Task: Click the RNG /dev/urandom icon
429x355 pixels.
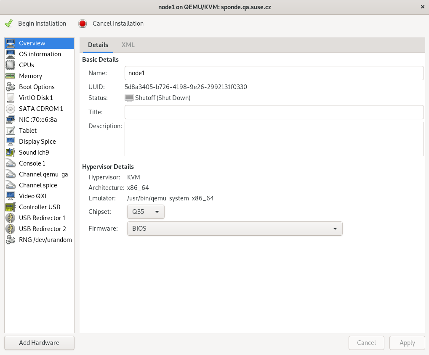Action: [x=11, y=239]
